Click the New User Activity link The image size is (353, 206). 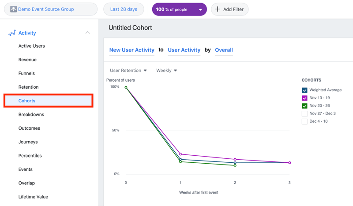click(x=131, y=50)
